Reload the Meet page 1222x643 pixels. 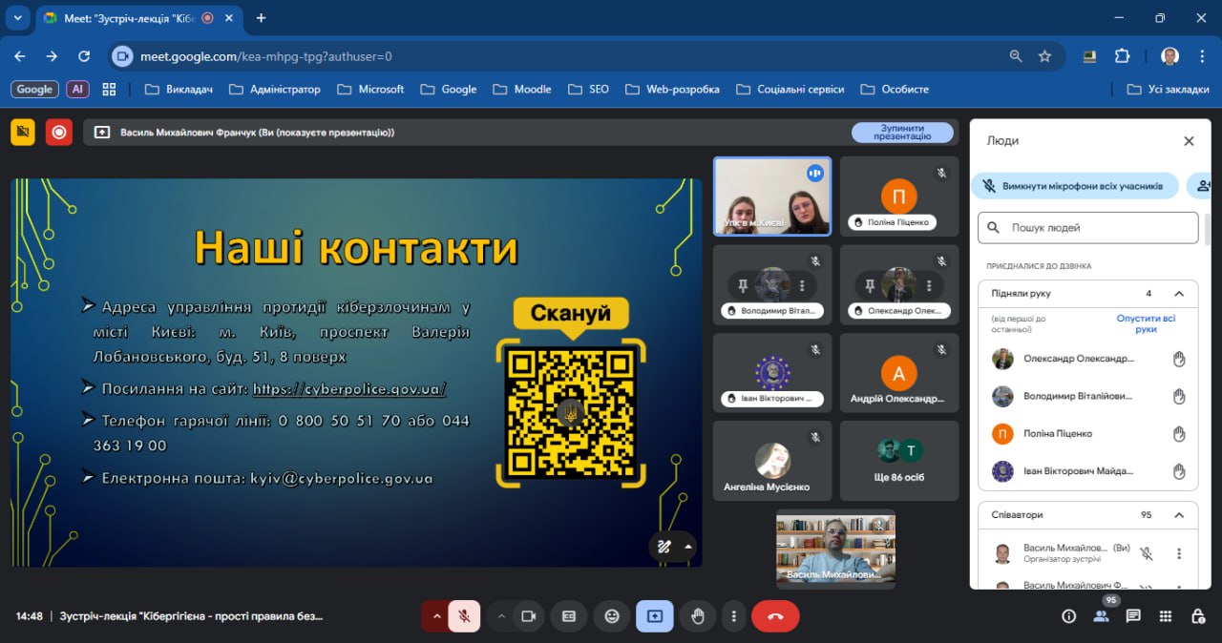pyautogui.click(x=84, y=56)
